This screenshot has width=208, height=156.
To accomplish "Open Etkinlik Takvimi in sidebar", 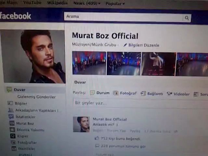I will [x=31, y=130].
